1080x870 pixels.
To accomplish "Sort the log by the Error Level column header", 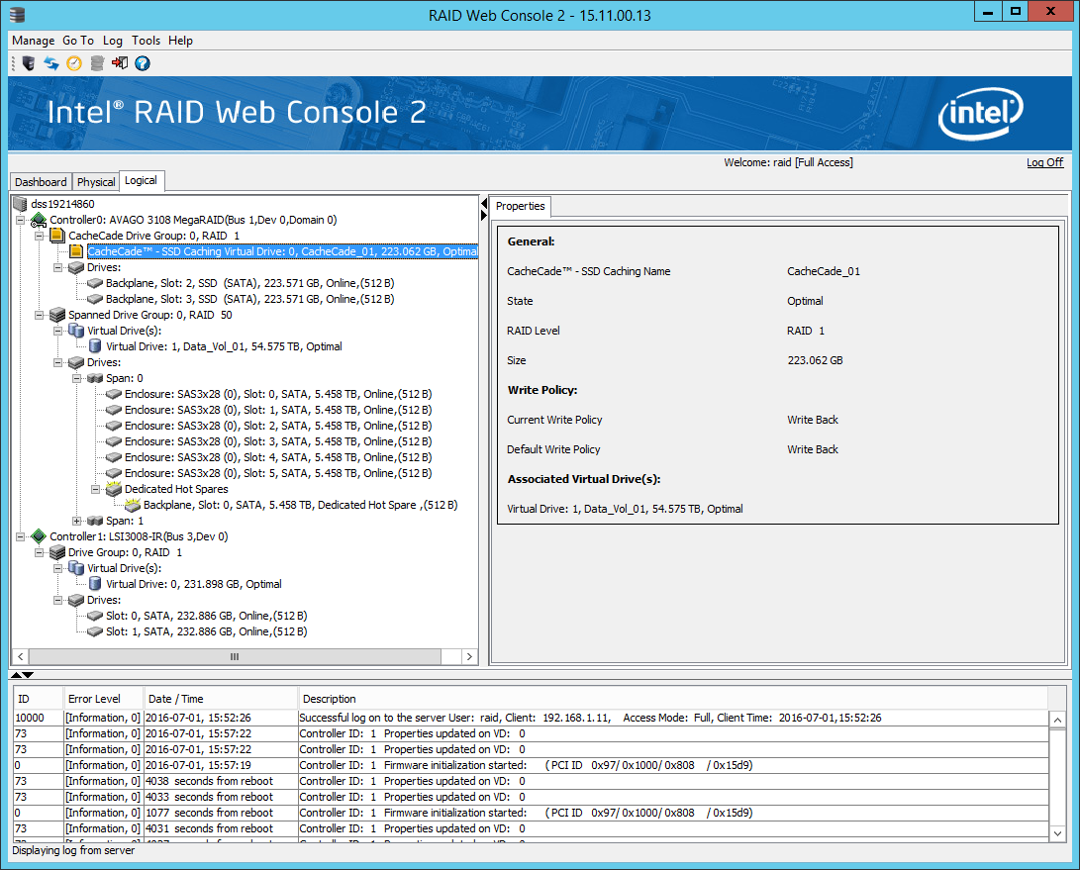I will tap(103, 699).
